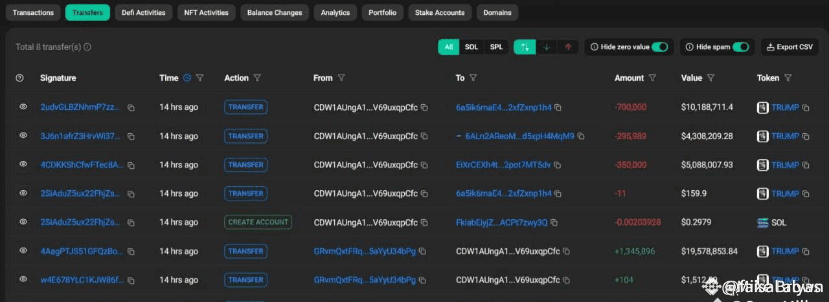
Task: Open signature 2udvGLBZNhmP7zz link
Action: coord(80,107)
